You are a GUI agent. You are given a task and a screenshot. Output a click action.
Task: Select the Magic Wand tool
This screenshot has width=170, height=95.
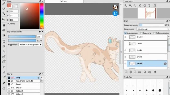tap(4, 51)
